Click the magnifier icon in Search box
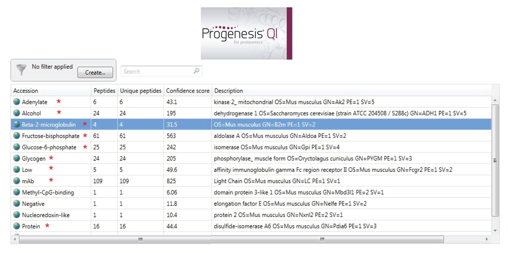 point(196,71)
